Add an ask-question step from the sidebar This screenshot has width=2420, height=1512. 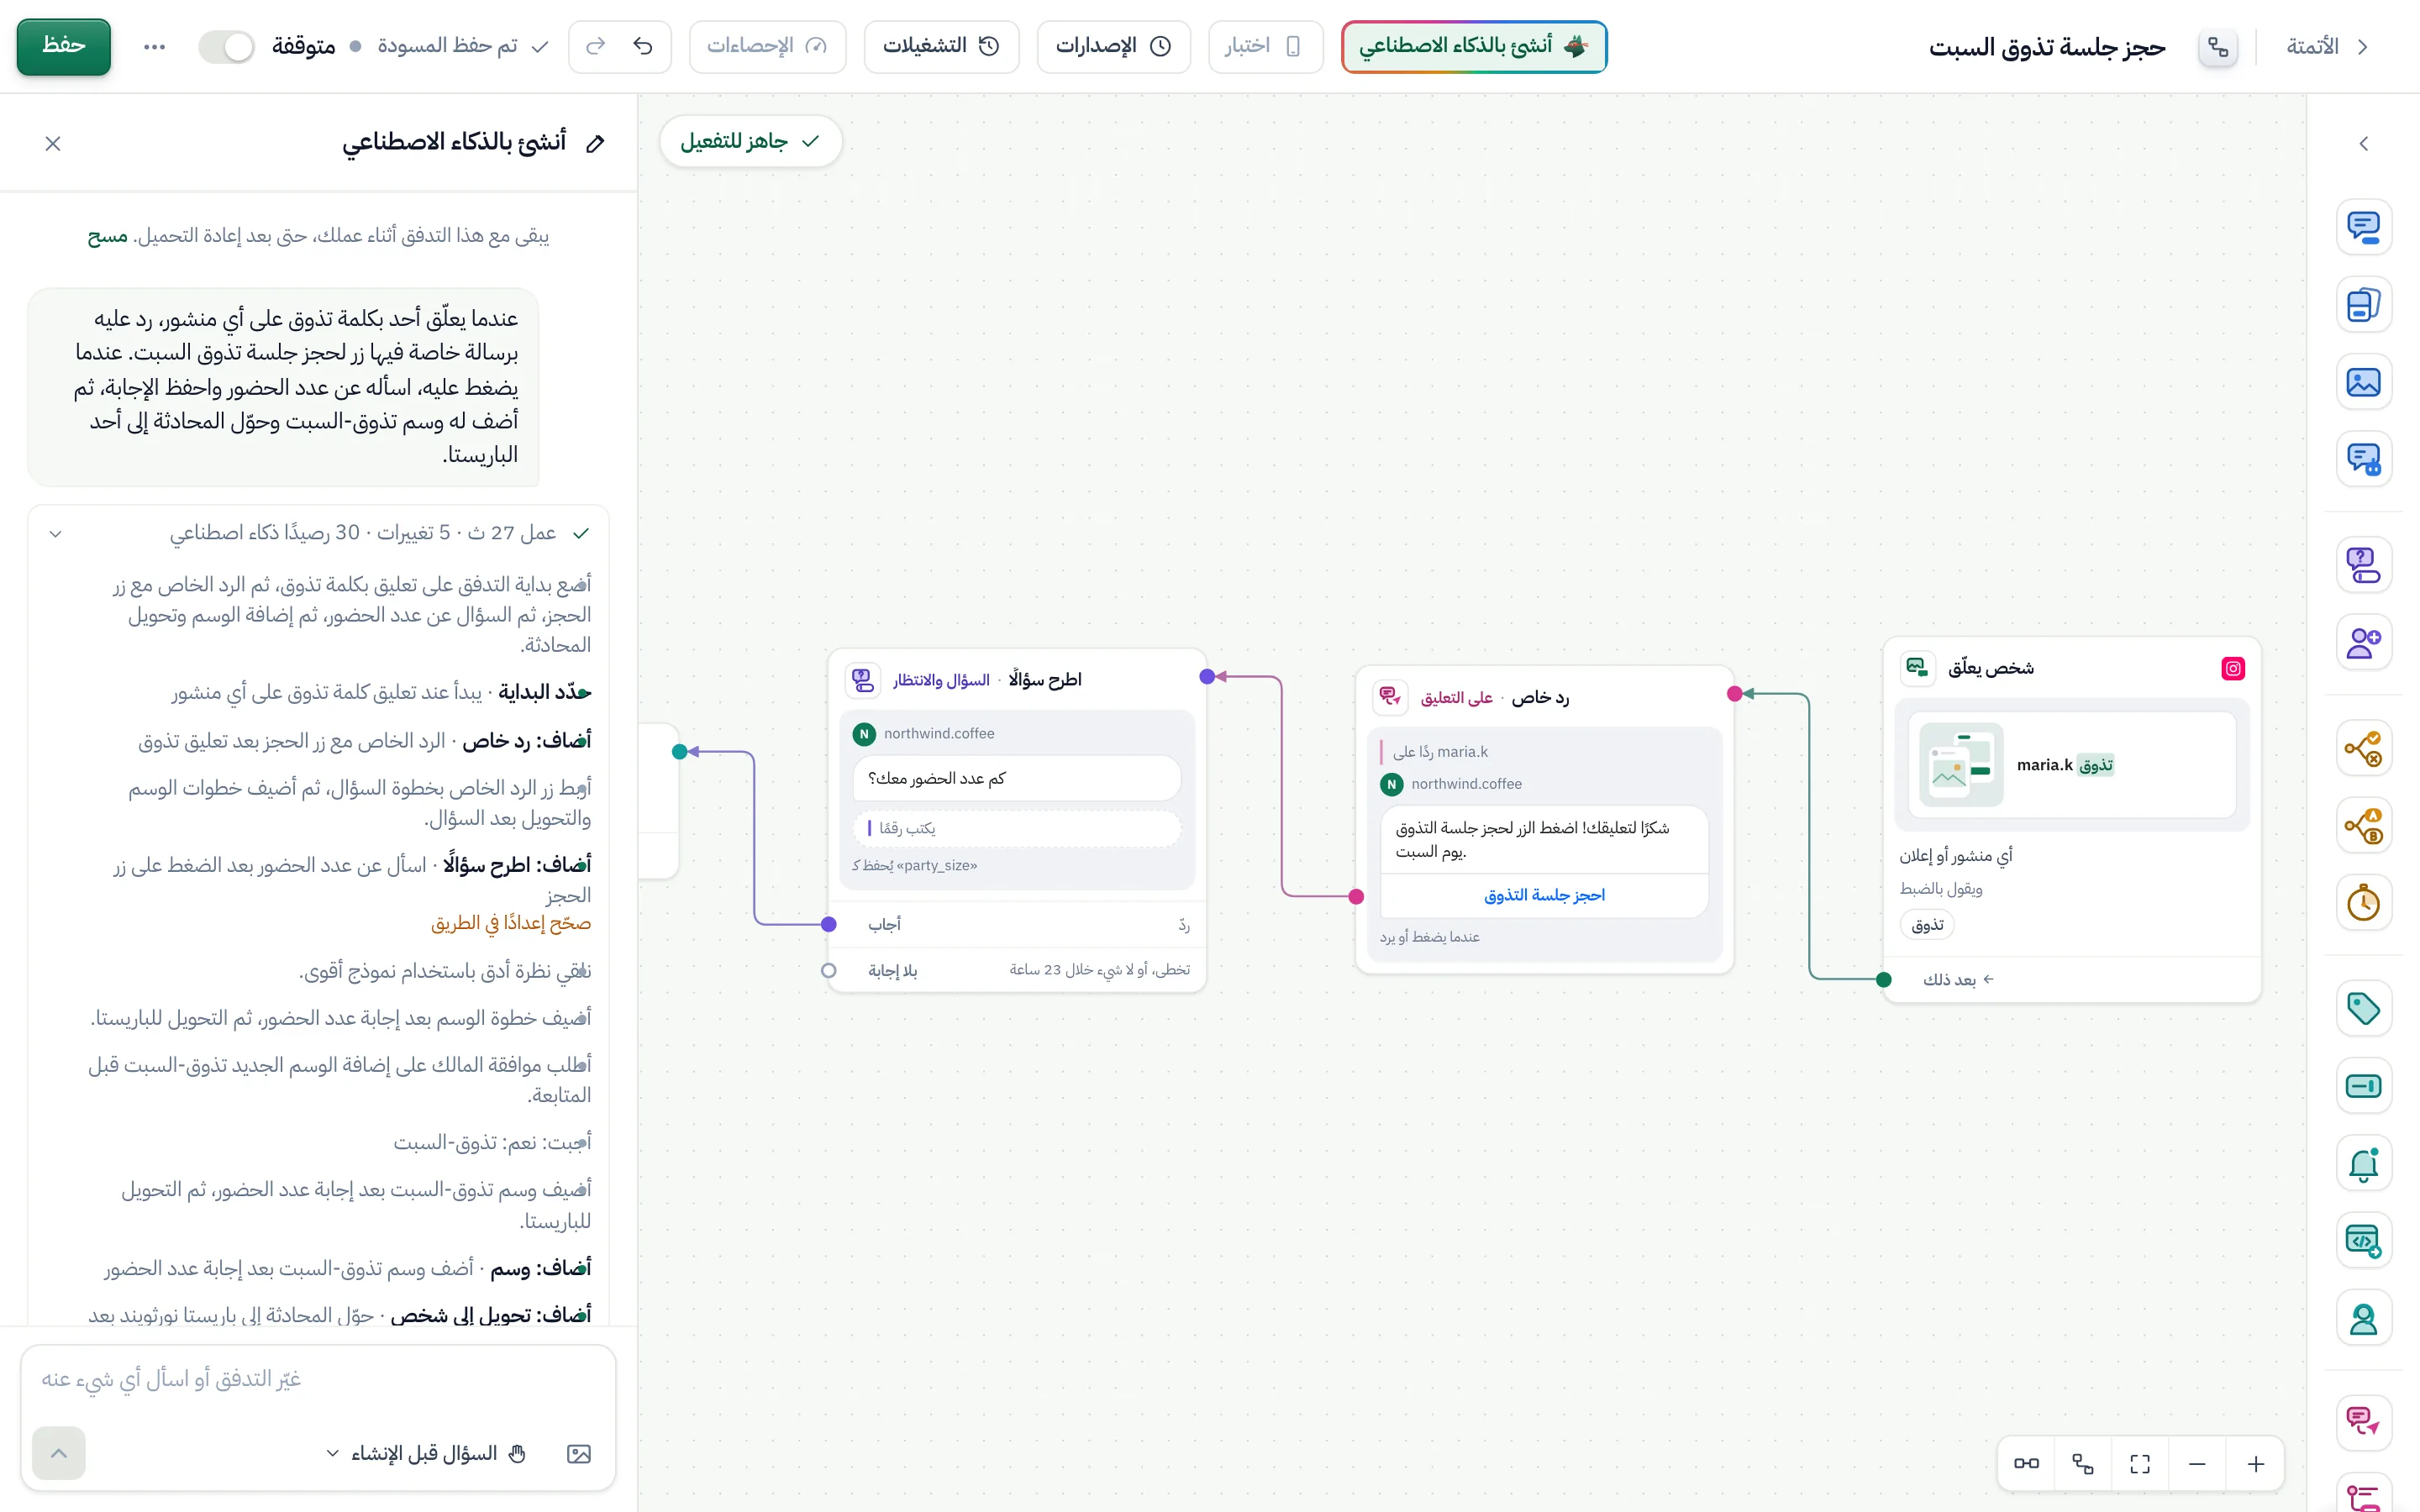[2363, 565]
